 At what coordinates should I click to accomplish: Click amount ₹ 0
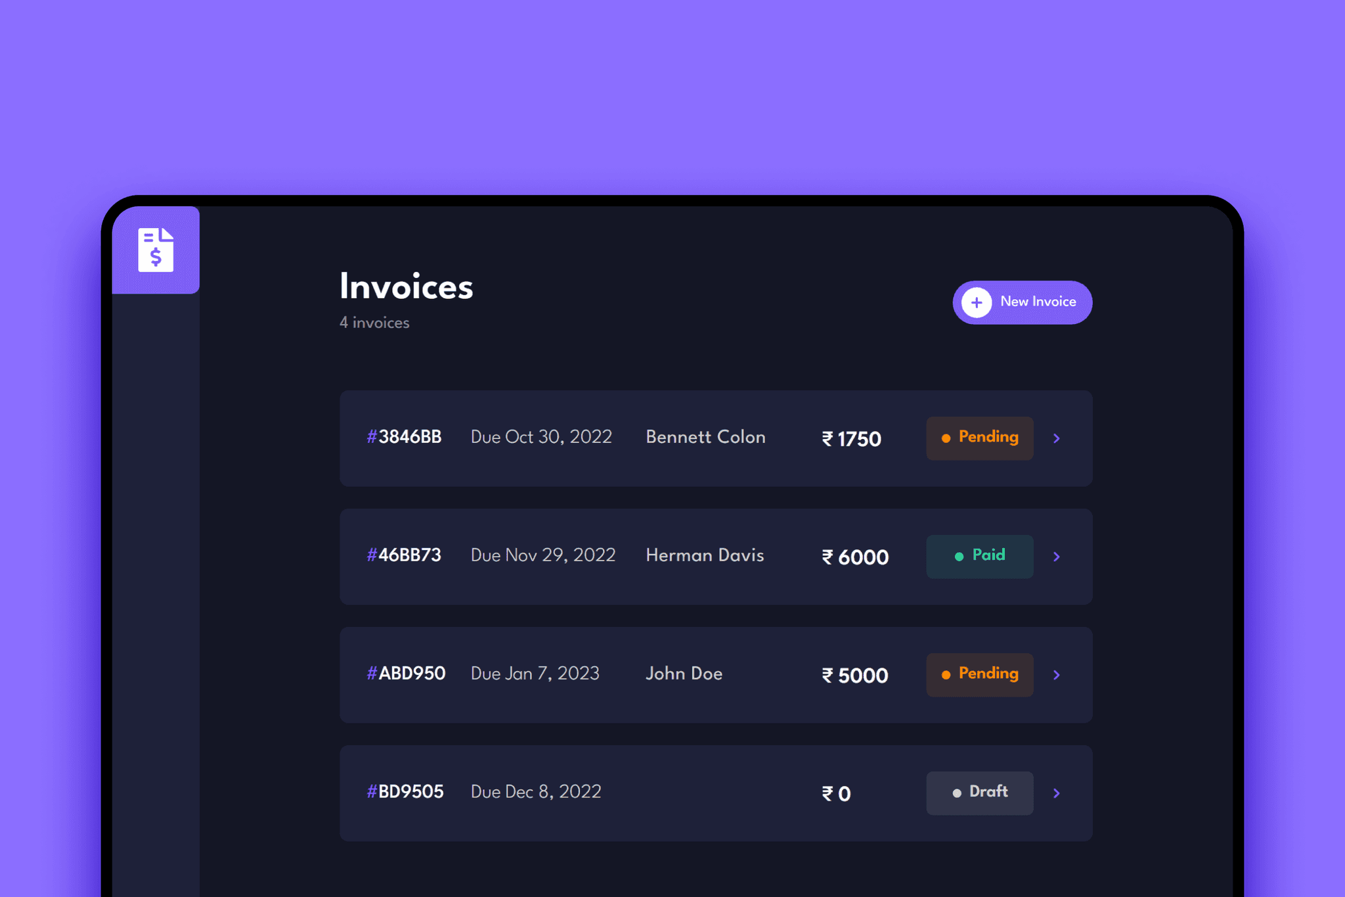pos(836,794)
